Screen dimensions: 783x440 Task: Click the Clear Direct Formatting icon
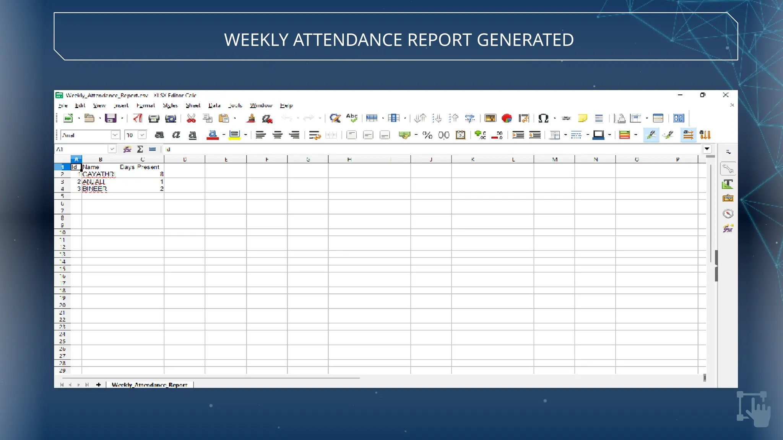pos(267,118)
